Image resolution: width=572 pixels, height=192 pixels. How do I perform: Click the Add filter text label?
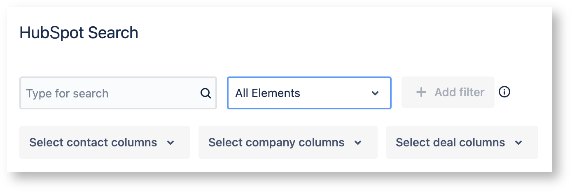point(460,92)
